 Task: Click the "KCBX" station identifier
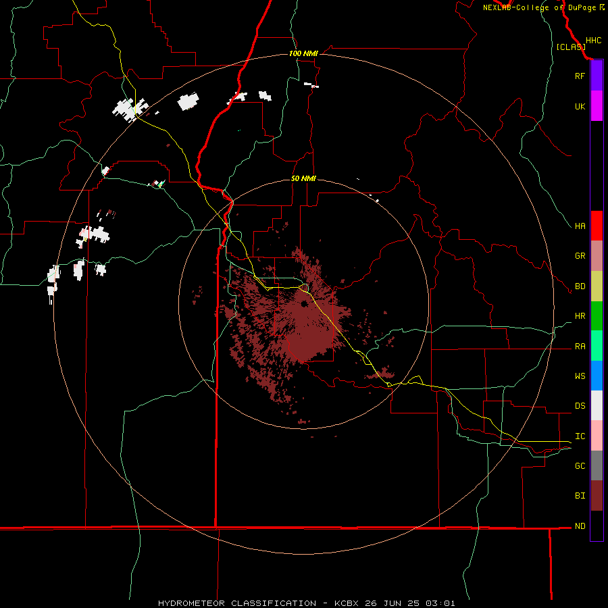(x=347, y=603)
